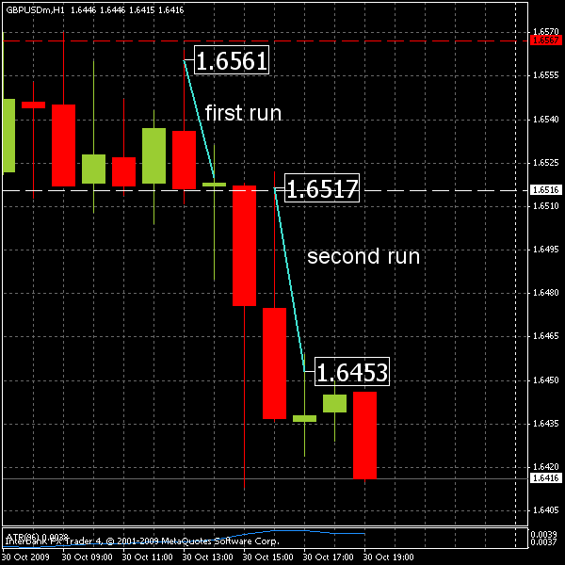The height and width of the screenshot is (565, 565).
Task: Select the cyan trend line by second run
Action: click(x=290, y=280)
